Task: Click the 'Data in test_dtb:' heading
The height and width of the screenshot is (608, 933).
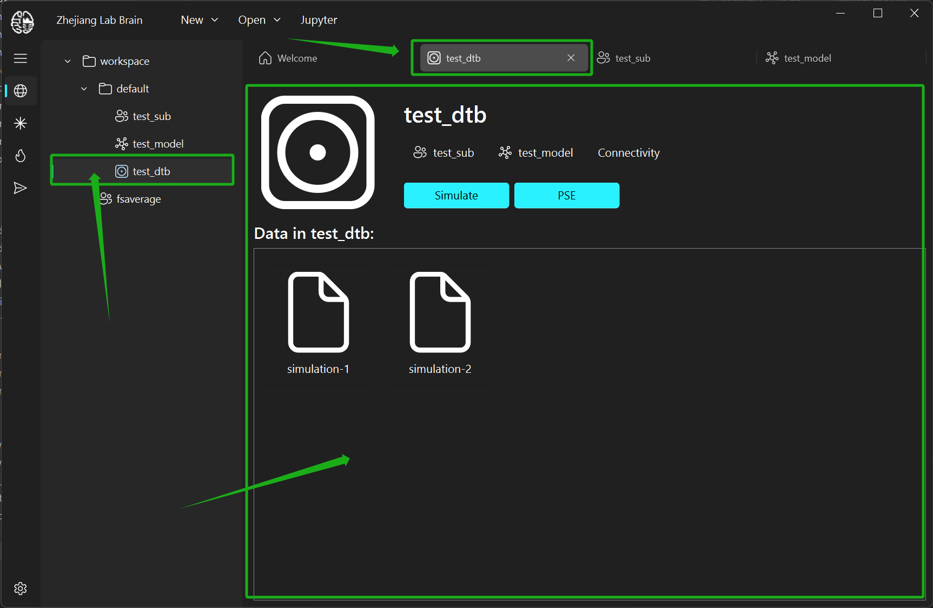Action: 314,233
